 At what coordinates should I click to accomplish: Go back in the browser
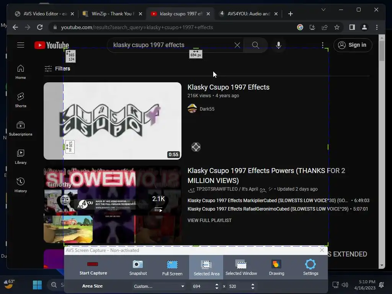[x=15, y=27]
